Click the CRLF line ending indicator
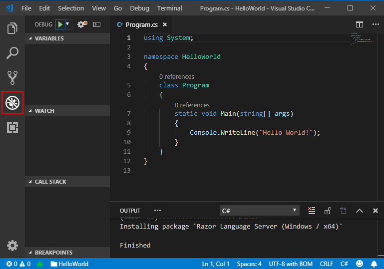 tap(327, 264)
